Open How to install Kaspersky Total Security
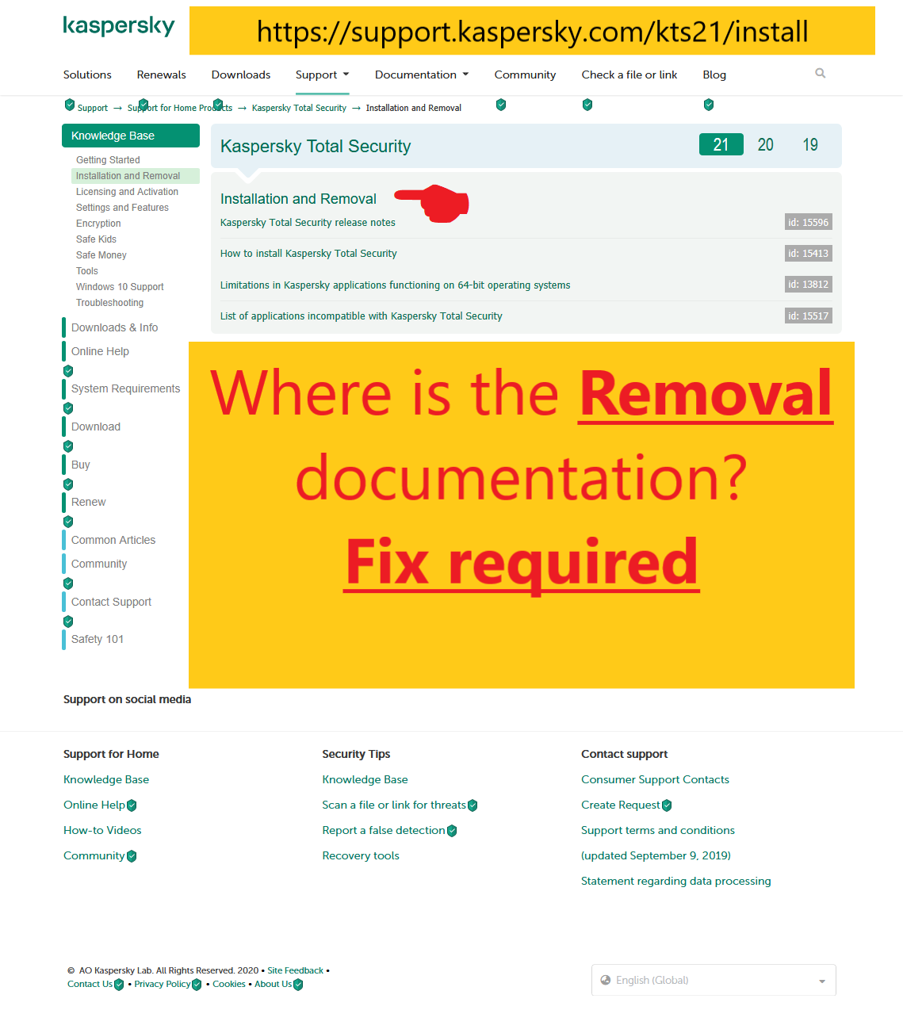This screenshot has width=903, height=1010. point(308,254)
